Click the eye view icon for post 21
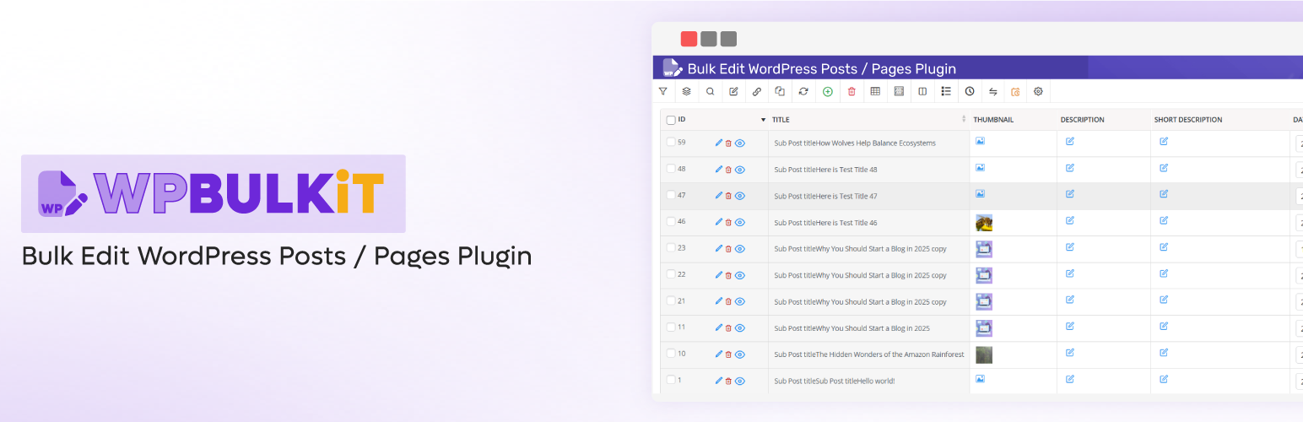The width and height of the screenshot is (1303, 422). pyautogui.click(x=740, y=301)
